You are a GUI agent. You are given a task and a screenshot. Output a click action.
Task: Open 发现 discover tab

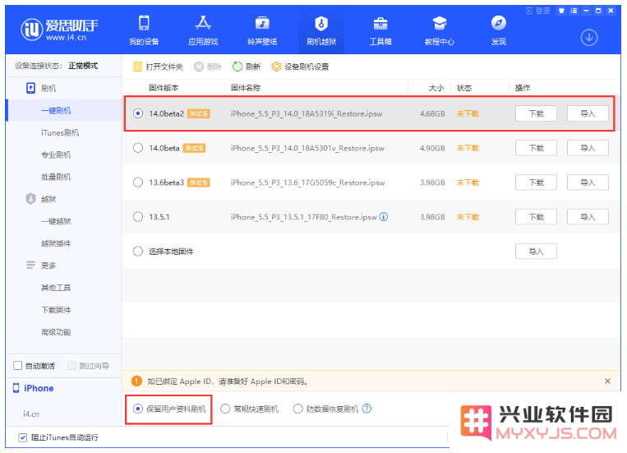[499, 30]
